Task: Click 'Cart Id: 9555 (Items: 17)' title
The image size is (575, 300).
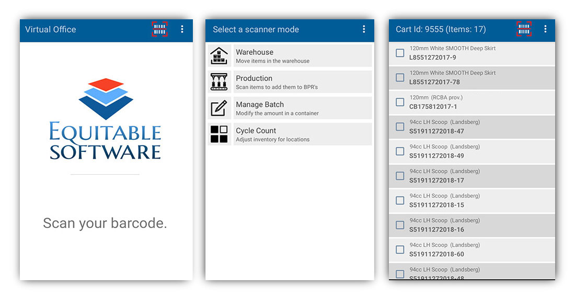Action: coord(441,29)
